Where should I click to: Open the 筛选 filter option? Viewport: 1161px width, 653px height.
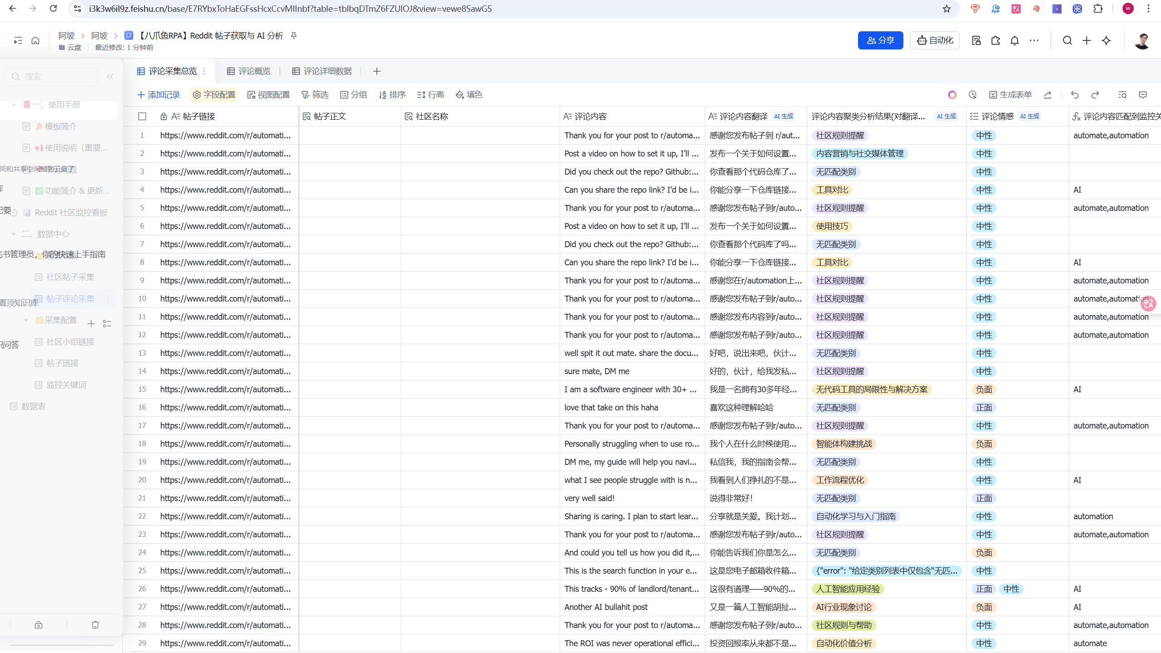tap(315, 95)
